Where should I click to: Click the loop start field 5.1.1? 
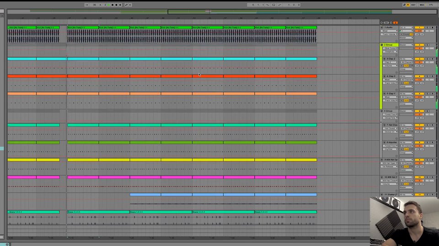[256, 5]
